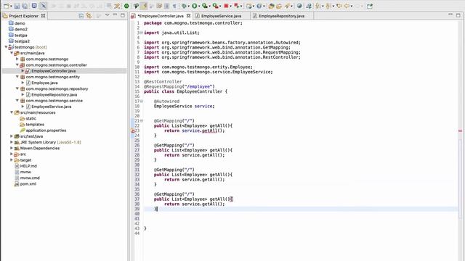
Task: Minimize the Project Explorer panel
Action: pyautogui.click(x=115, y=14)
